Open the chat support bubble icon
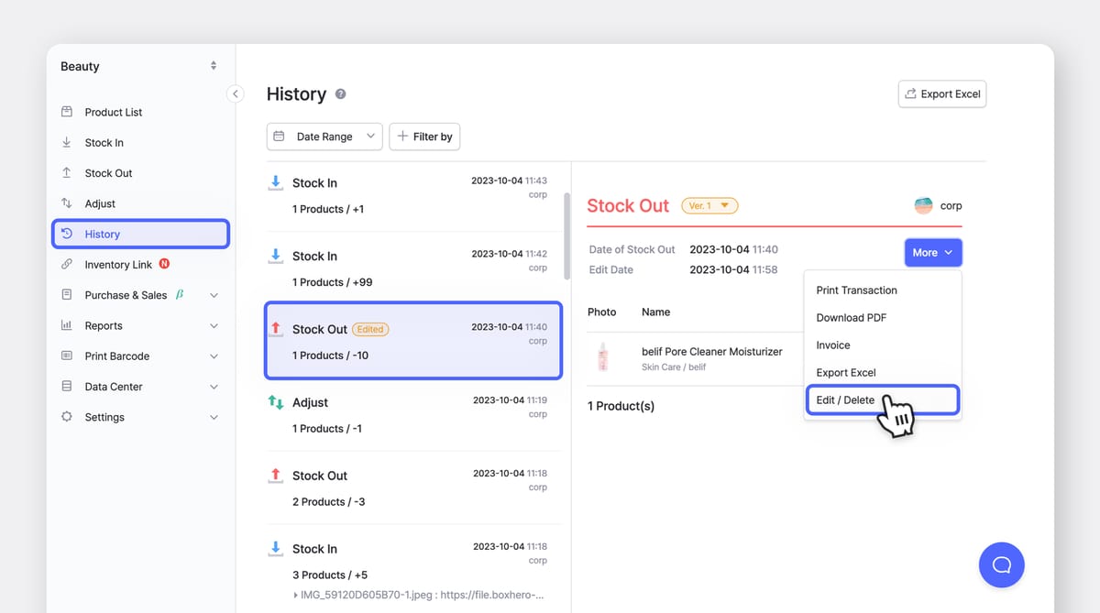Image resolution: width=1100 pixels, height=613 pixels. click(1001, 565)
